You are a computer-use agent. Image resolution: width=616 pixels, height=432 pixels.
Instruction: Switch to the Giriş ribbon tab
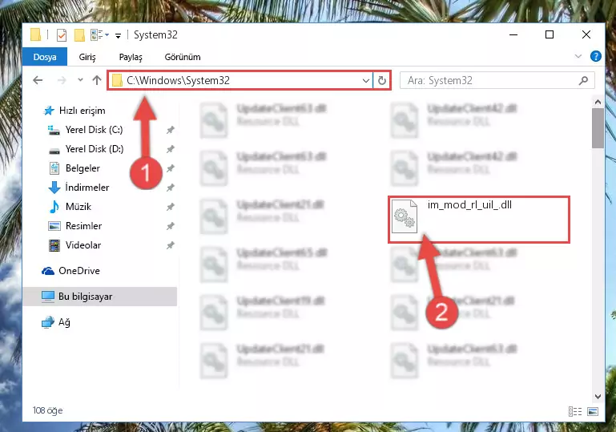[x=87, y=57]
